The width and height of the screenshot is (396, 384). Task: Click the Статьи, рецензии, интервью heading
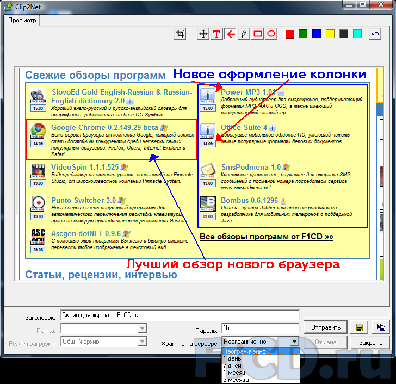point(101,275)
